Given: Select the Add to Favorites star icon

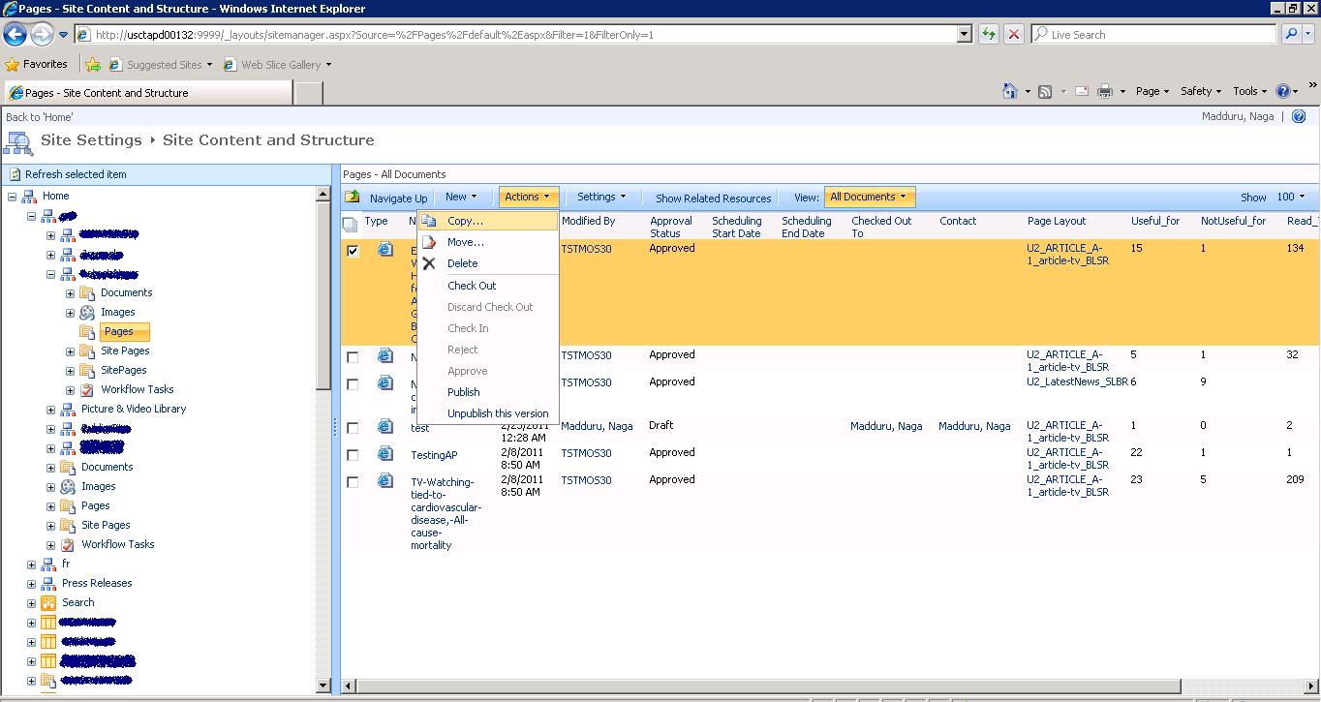Looking at the screenshot, I should (x=93, y=64).
